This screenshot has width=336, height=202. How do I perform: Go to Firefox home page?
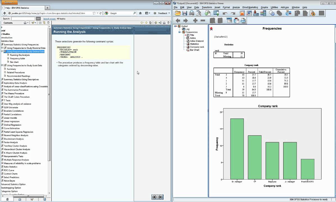140,13
